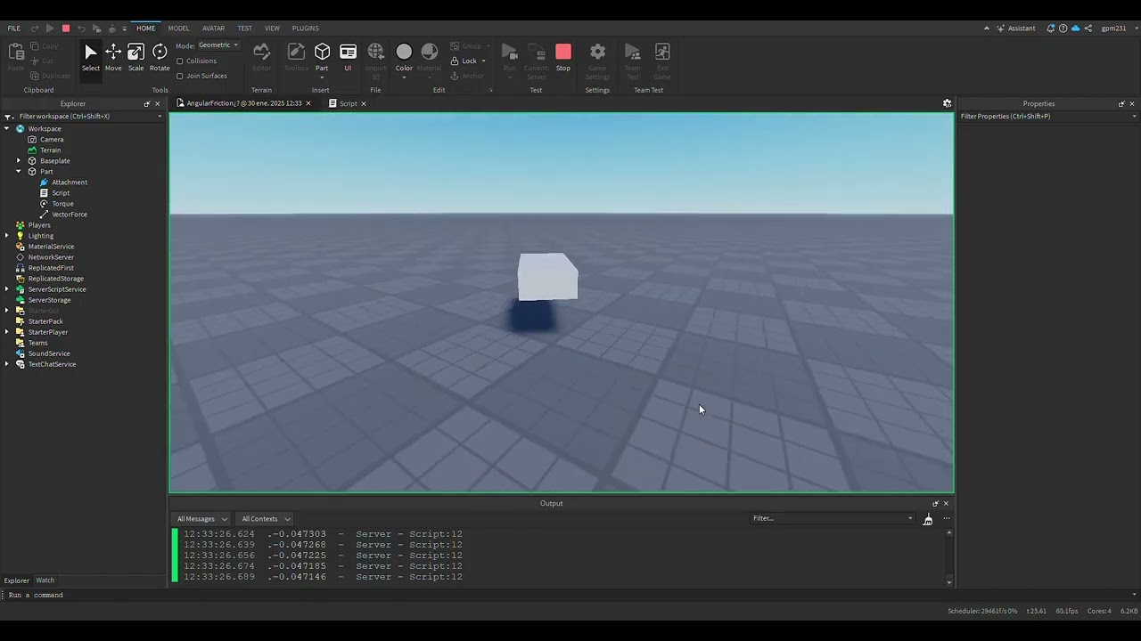This screenshot has height=641, width=1141.
Task: Enable the Collisions checkbox
Action: pyautogui.click(x=180, y=61)
